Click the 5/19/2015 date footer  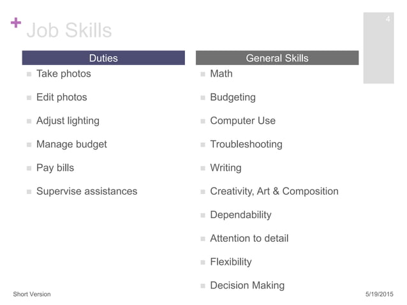coord(379,294)
